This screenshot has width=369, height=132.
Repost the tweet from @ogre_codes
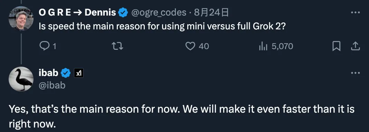coord(117,46)
